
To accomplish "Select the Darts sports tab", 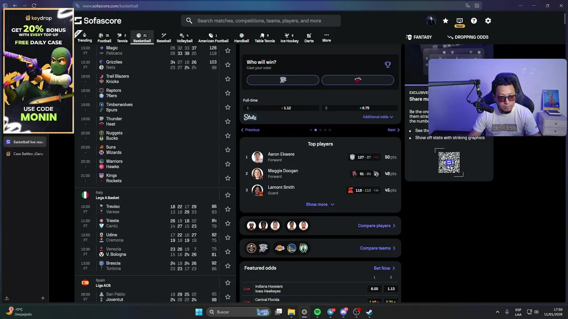I will [309, 38].
